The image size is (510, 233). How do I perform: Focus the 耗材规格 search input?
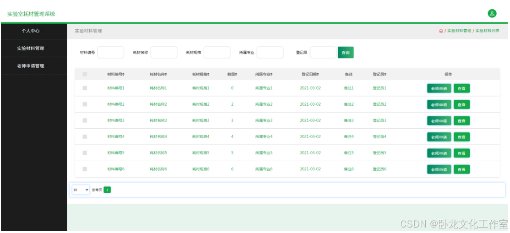(x=217, y=52)
